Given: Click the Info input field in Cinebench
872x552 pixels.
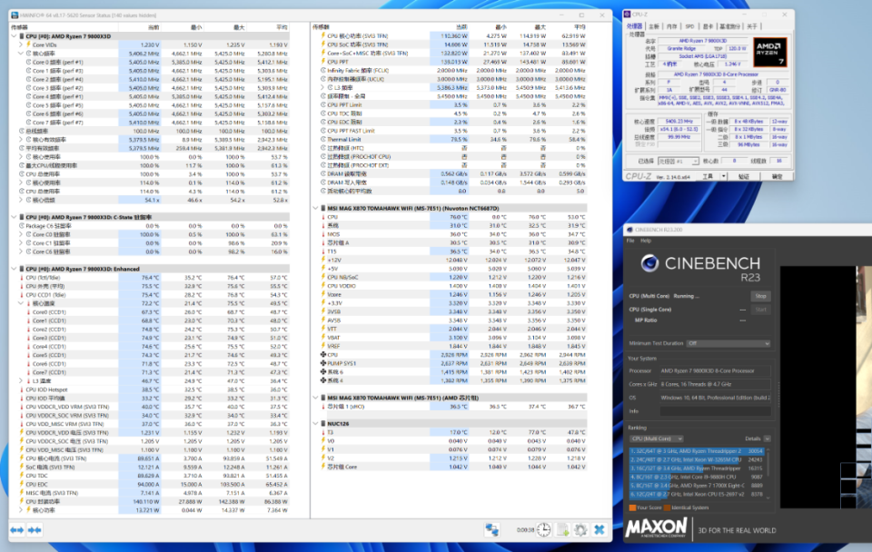Looking at the screenshot, I should [x=715, y=411].
